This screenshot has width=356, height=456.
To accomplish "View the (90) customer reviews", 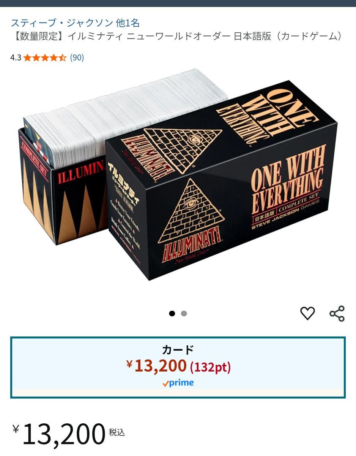I will [77, 57].
